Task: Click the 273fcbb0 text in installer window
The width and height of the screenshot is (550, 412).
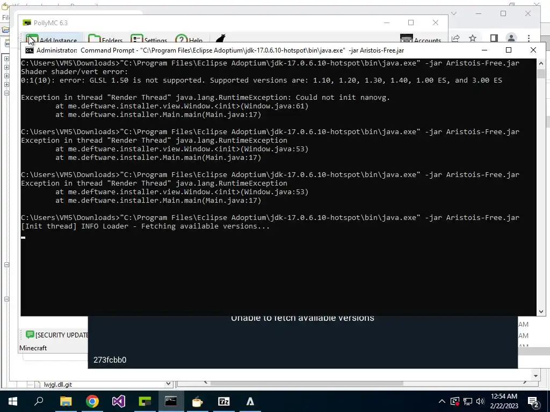Action: pyautogui.click(x=110, y=360)
